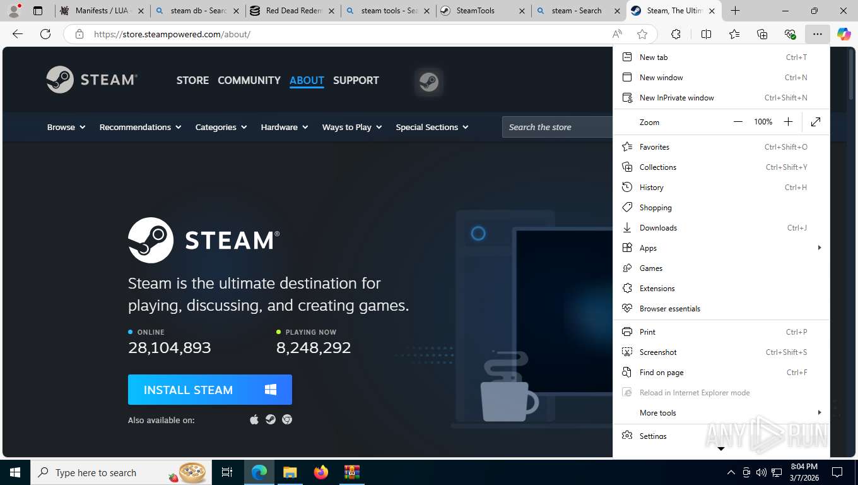Open Shopping from the menu
858x485 pixels.
[x=721, y=207]
